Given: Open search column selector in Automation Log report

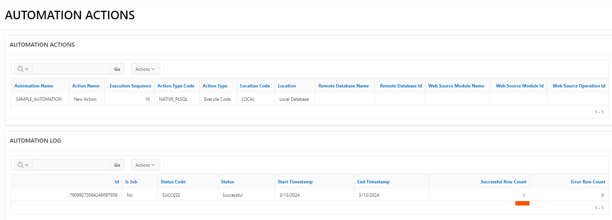Looking at the screenshot, I should [23, 165].
